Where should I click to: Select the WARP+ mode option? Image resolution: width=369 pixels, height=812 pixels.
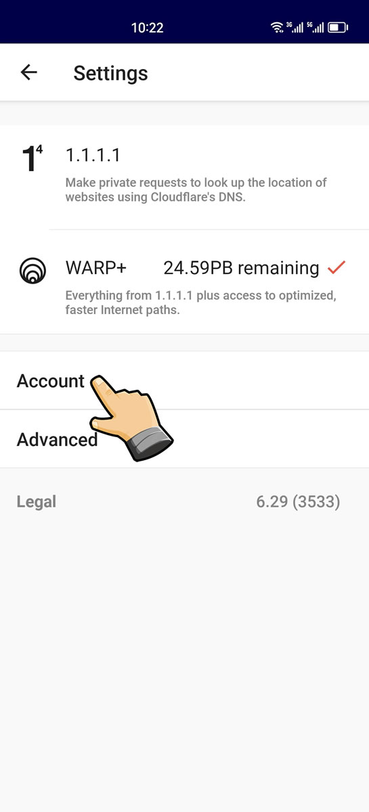pos(184,282)
